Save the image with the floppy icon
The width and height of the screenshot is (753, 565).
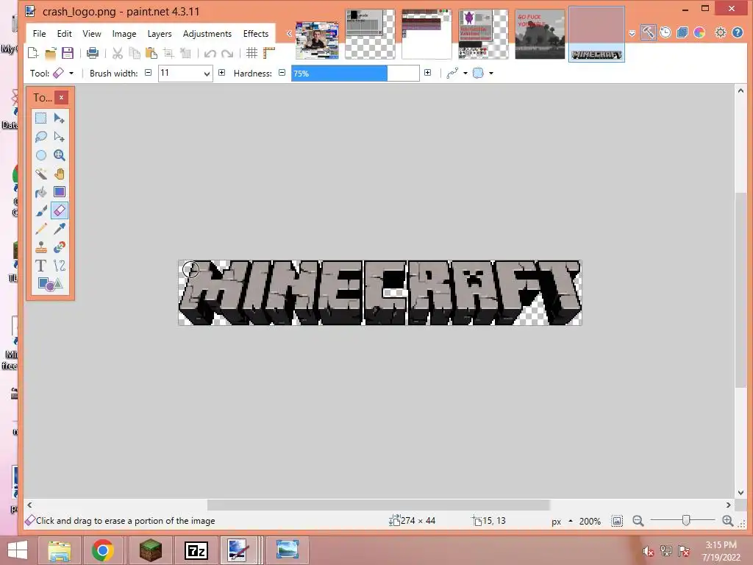(67, 53)
